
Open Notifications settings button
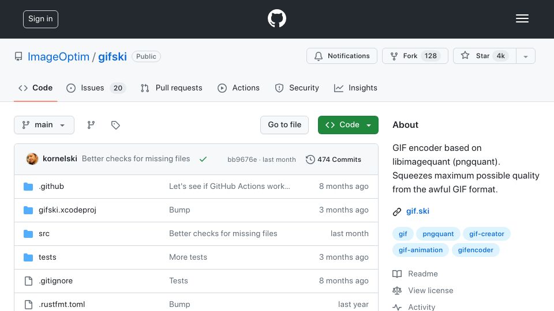pos(342,56)
